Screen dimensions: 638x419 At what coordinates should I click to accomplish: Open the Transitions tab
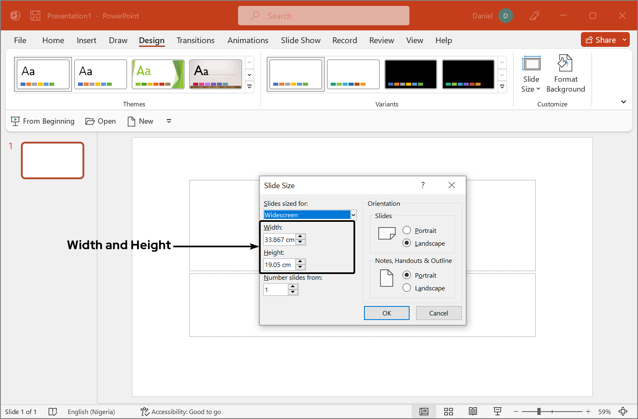196,40
